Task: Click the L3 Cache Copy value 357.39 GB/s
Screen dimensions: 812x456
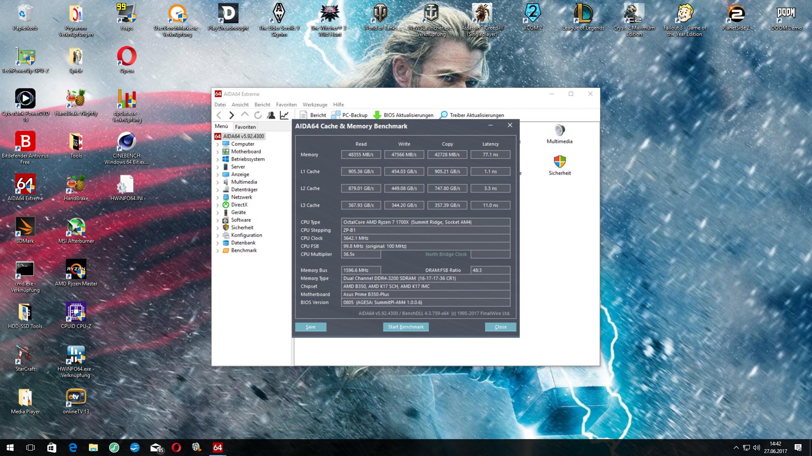Action: 447,205
